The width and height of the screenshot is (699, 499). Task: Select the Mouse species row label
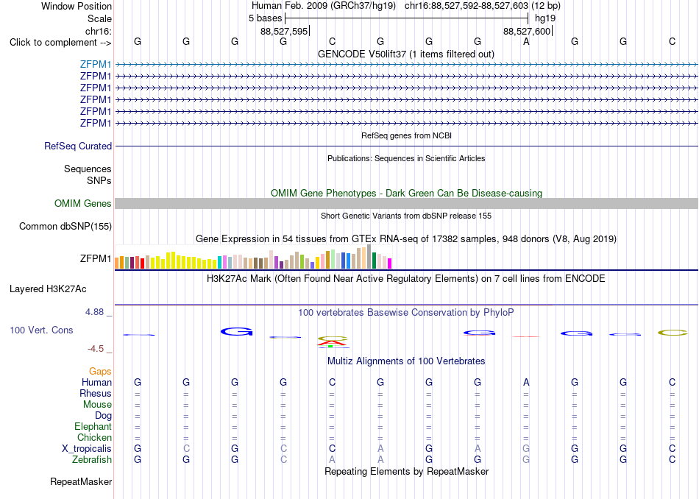(x=97, y=405)
